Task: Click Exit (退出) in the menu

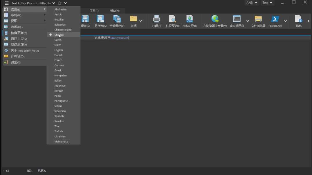Action: pyautogui.click(x=16, y=62)
